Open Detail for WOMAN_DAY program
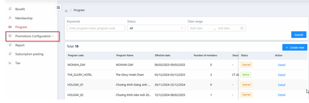This screenshot has width=309, height=103. [282, 65]
